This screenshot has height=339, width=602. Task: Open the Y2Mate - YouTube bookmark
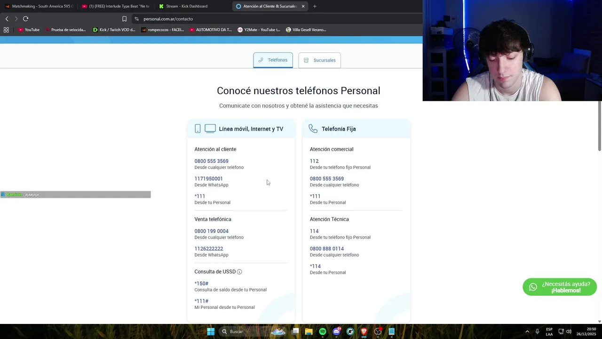coord(259,30)
